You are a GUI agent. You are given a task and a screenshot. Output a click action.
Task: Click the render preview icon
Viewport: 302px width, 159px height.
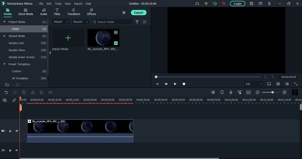(213, 92)
